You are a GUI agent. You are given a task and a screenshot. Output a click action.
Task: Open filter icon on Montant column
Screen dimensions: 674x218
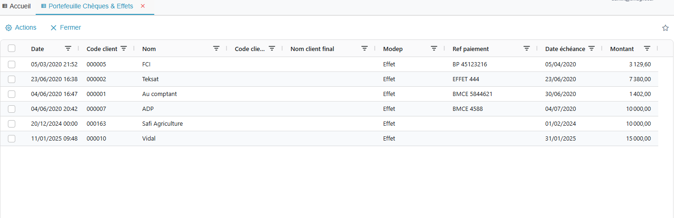click(x=647, y=48)
